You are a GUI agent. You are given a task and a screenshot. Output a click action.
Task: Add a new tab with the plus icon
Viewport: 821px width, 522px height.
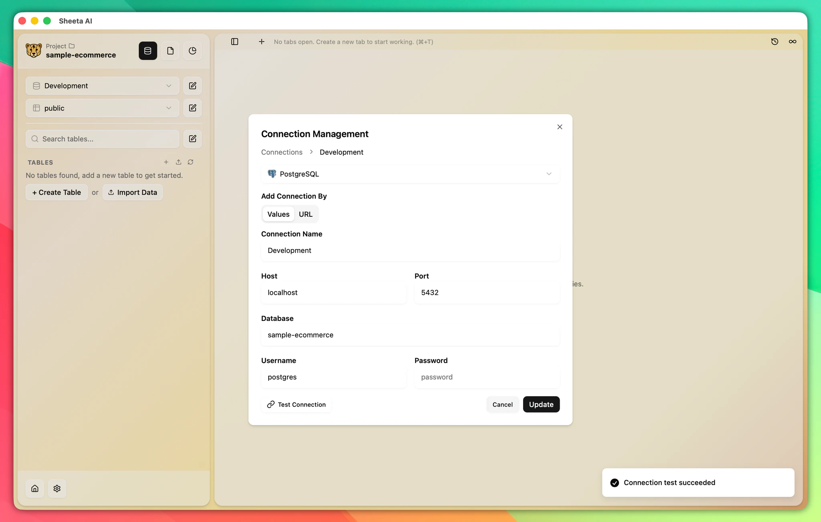coord(261,42)
